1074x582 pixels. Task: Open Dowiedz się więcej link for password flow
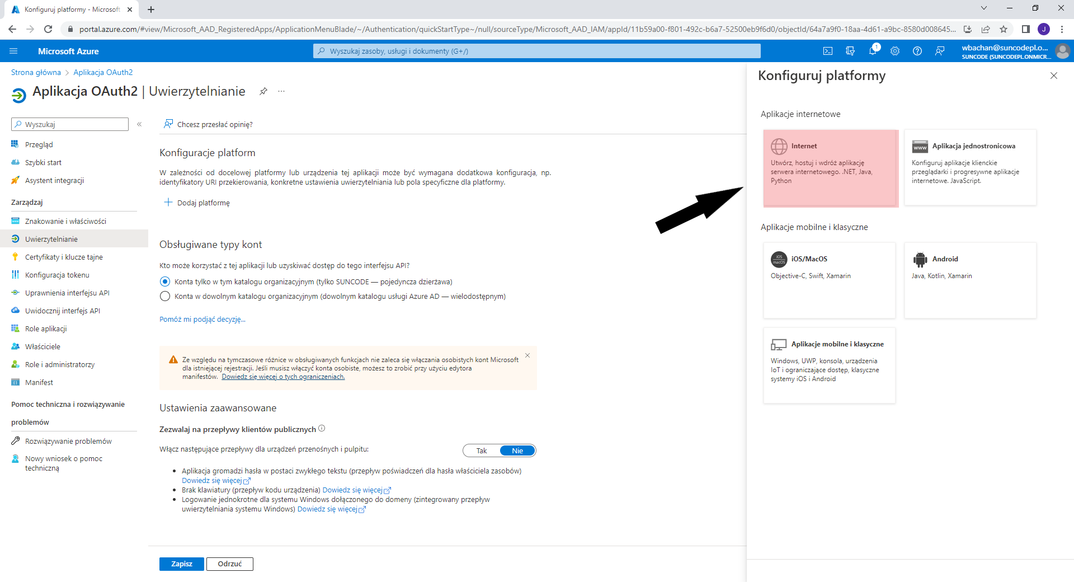[x=216, y=480]
